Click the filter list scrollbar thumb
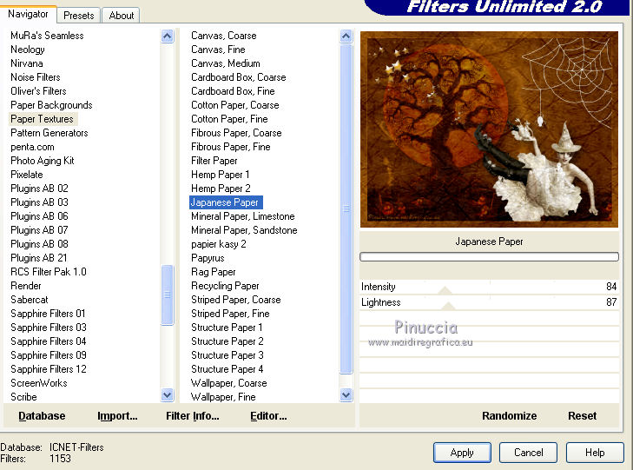 pyautogui.click(x=346, y=209)
